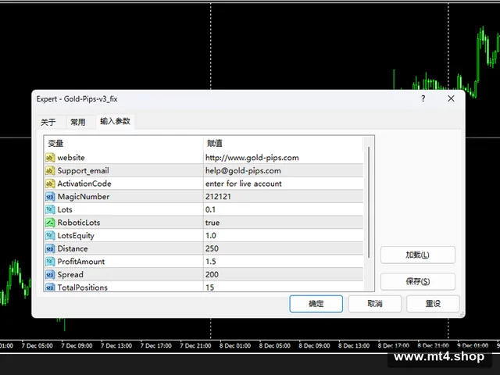Open the help question mark in title bar
Screen dimensions: 500x375
[x=423, y=98]
